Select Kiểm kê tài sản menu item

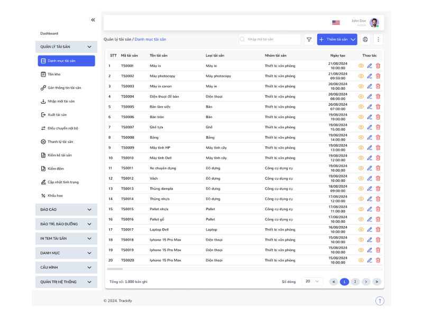click(x=59, y=155)
